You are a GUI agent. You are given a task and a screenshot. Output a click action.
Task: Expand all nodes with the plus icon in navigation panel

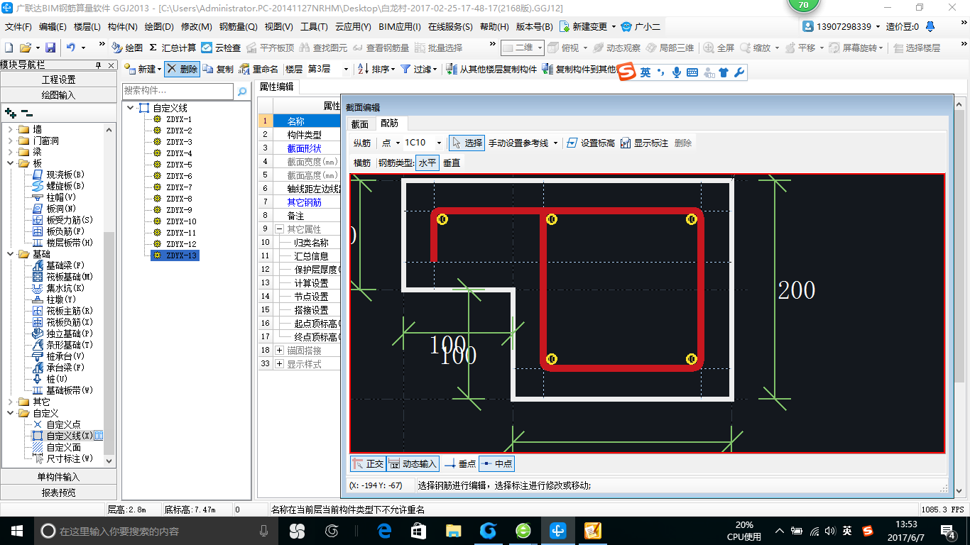point(11,112)
